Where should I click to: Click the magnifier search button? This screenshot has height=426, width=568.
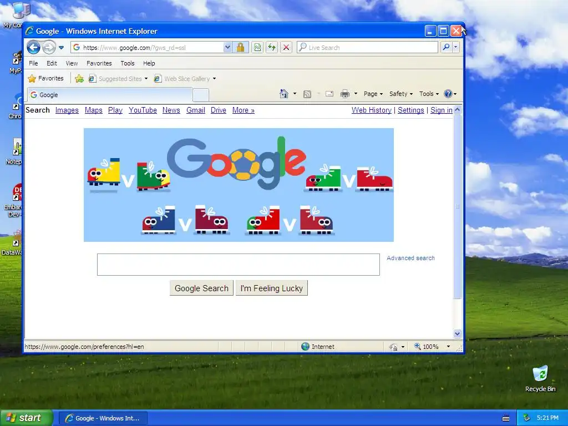pos(447,47)
